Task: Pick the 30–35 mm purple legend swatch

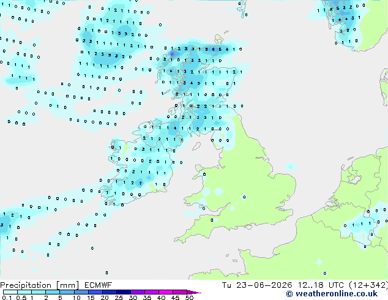Action: [138, 292]
